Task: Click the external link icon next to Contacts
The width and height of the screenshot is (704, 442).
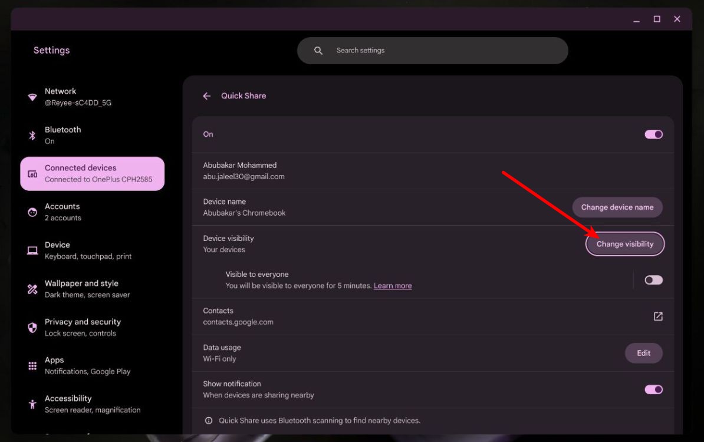Action: point(657,316)
